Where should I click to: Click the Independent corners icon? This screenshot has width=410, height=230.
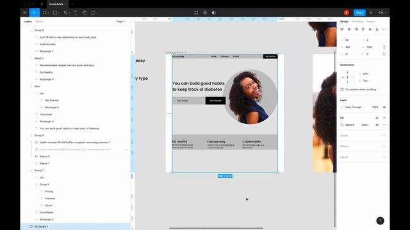point(384,54)
